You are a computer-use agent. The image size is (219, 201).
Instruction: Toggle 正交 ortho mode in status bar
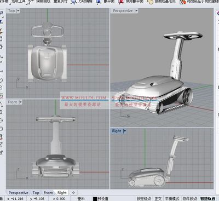tap(158, 199)
